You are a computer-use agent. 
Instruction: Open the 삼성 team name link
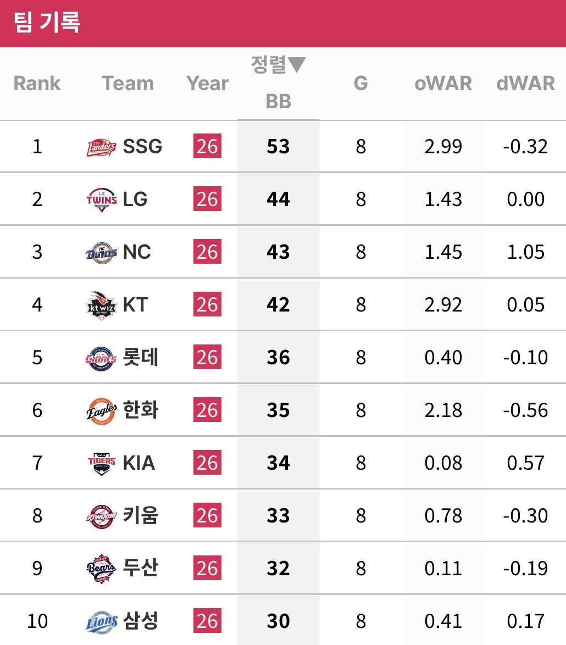point(141,621)
